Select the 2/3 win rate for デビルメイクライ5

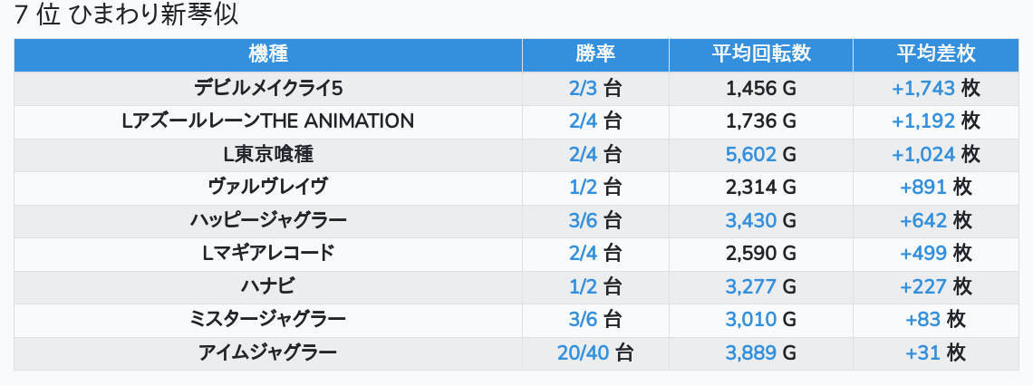[x=583, y=88]
